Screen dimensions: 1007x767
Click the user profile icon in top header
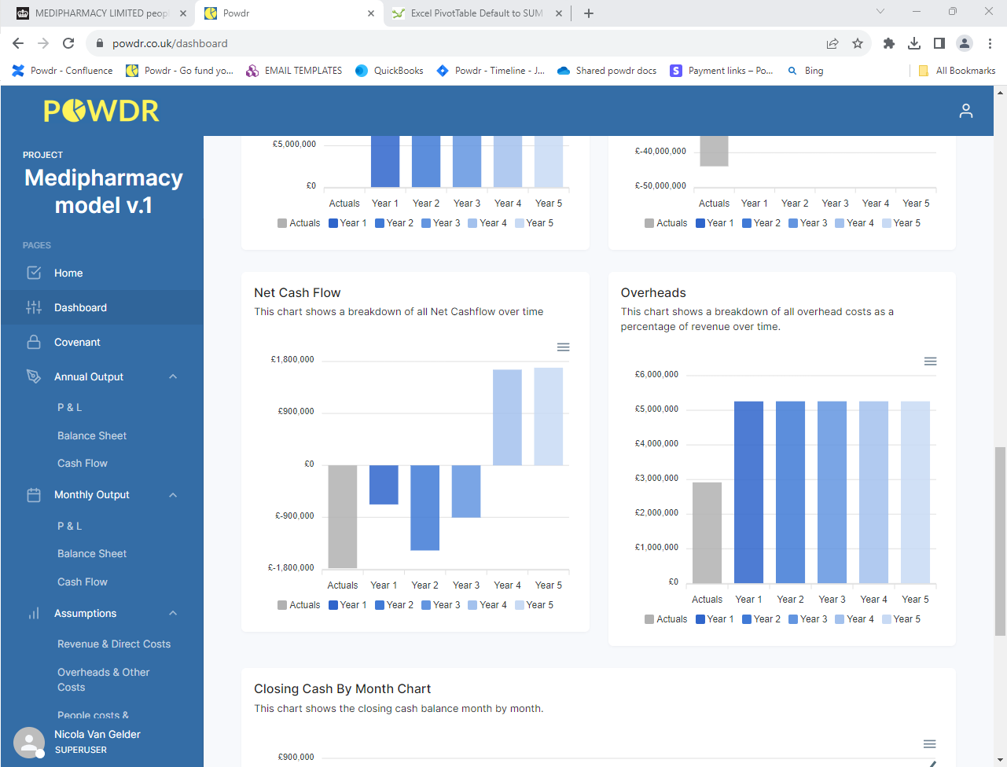(966, 111)
